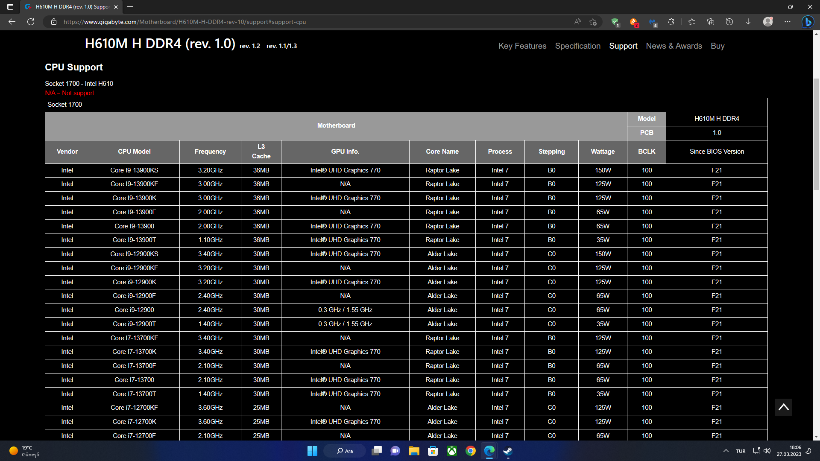Open the Bing chat sidebar button
This screenshot has width=820, height=461.
(807, 22)
